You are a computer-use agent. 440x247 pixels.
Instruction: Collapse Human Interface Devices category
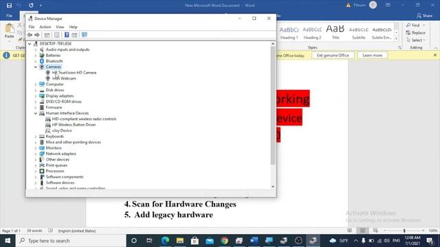tap(36, 113)
